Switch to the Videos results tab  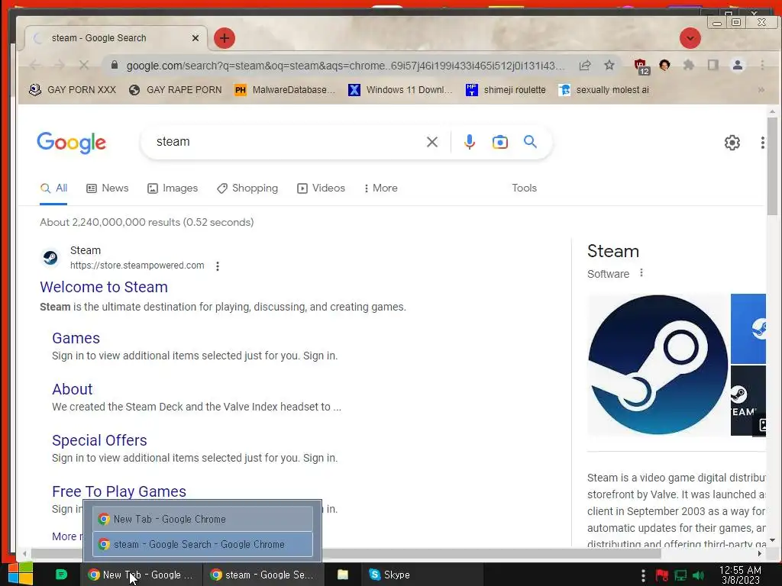322,188
